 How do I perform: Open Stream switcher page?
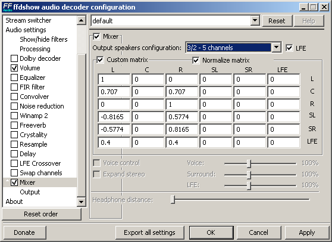point(29,20)
